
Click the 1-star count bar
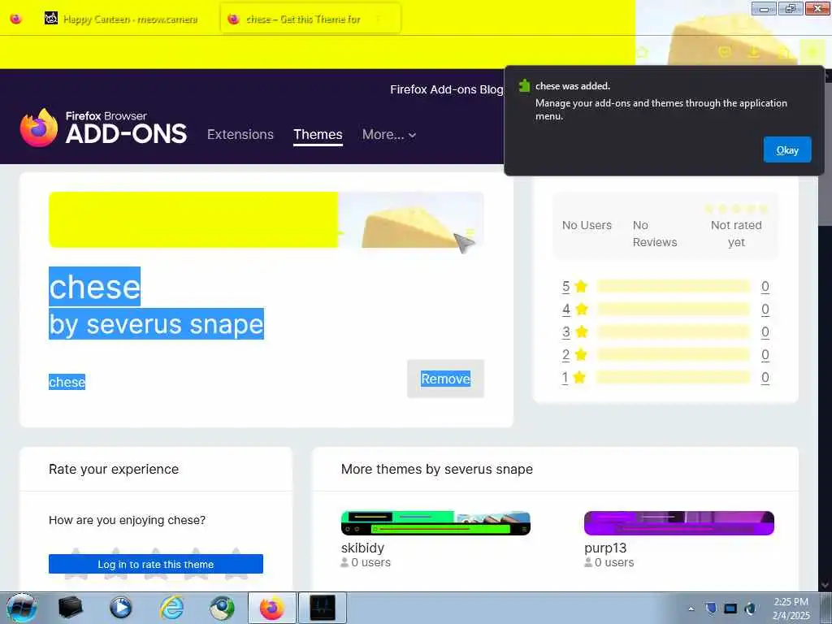pos(673,378)
